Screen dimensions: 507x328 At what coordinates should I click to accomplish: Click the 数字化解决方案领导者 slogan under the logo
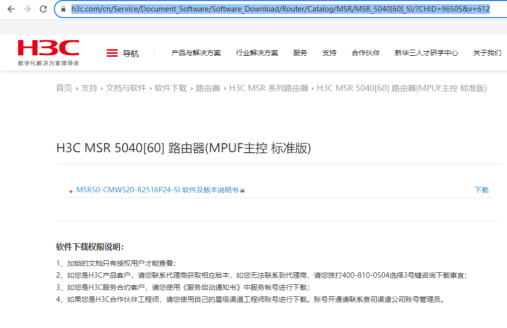coord(48,63)
